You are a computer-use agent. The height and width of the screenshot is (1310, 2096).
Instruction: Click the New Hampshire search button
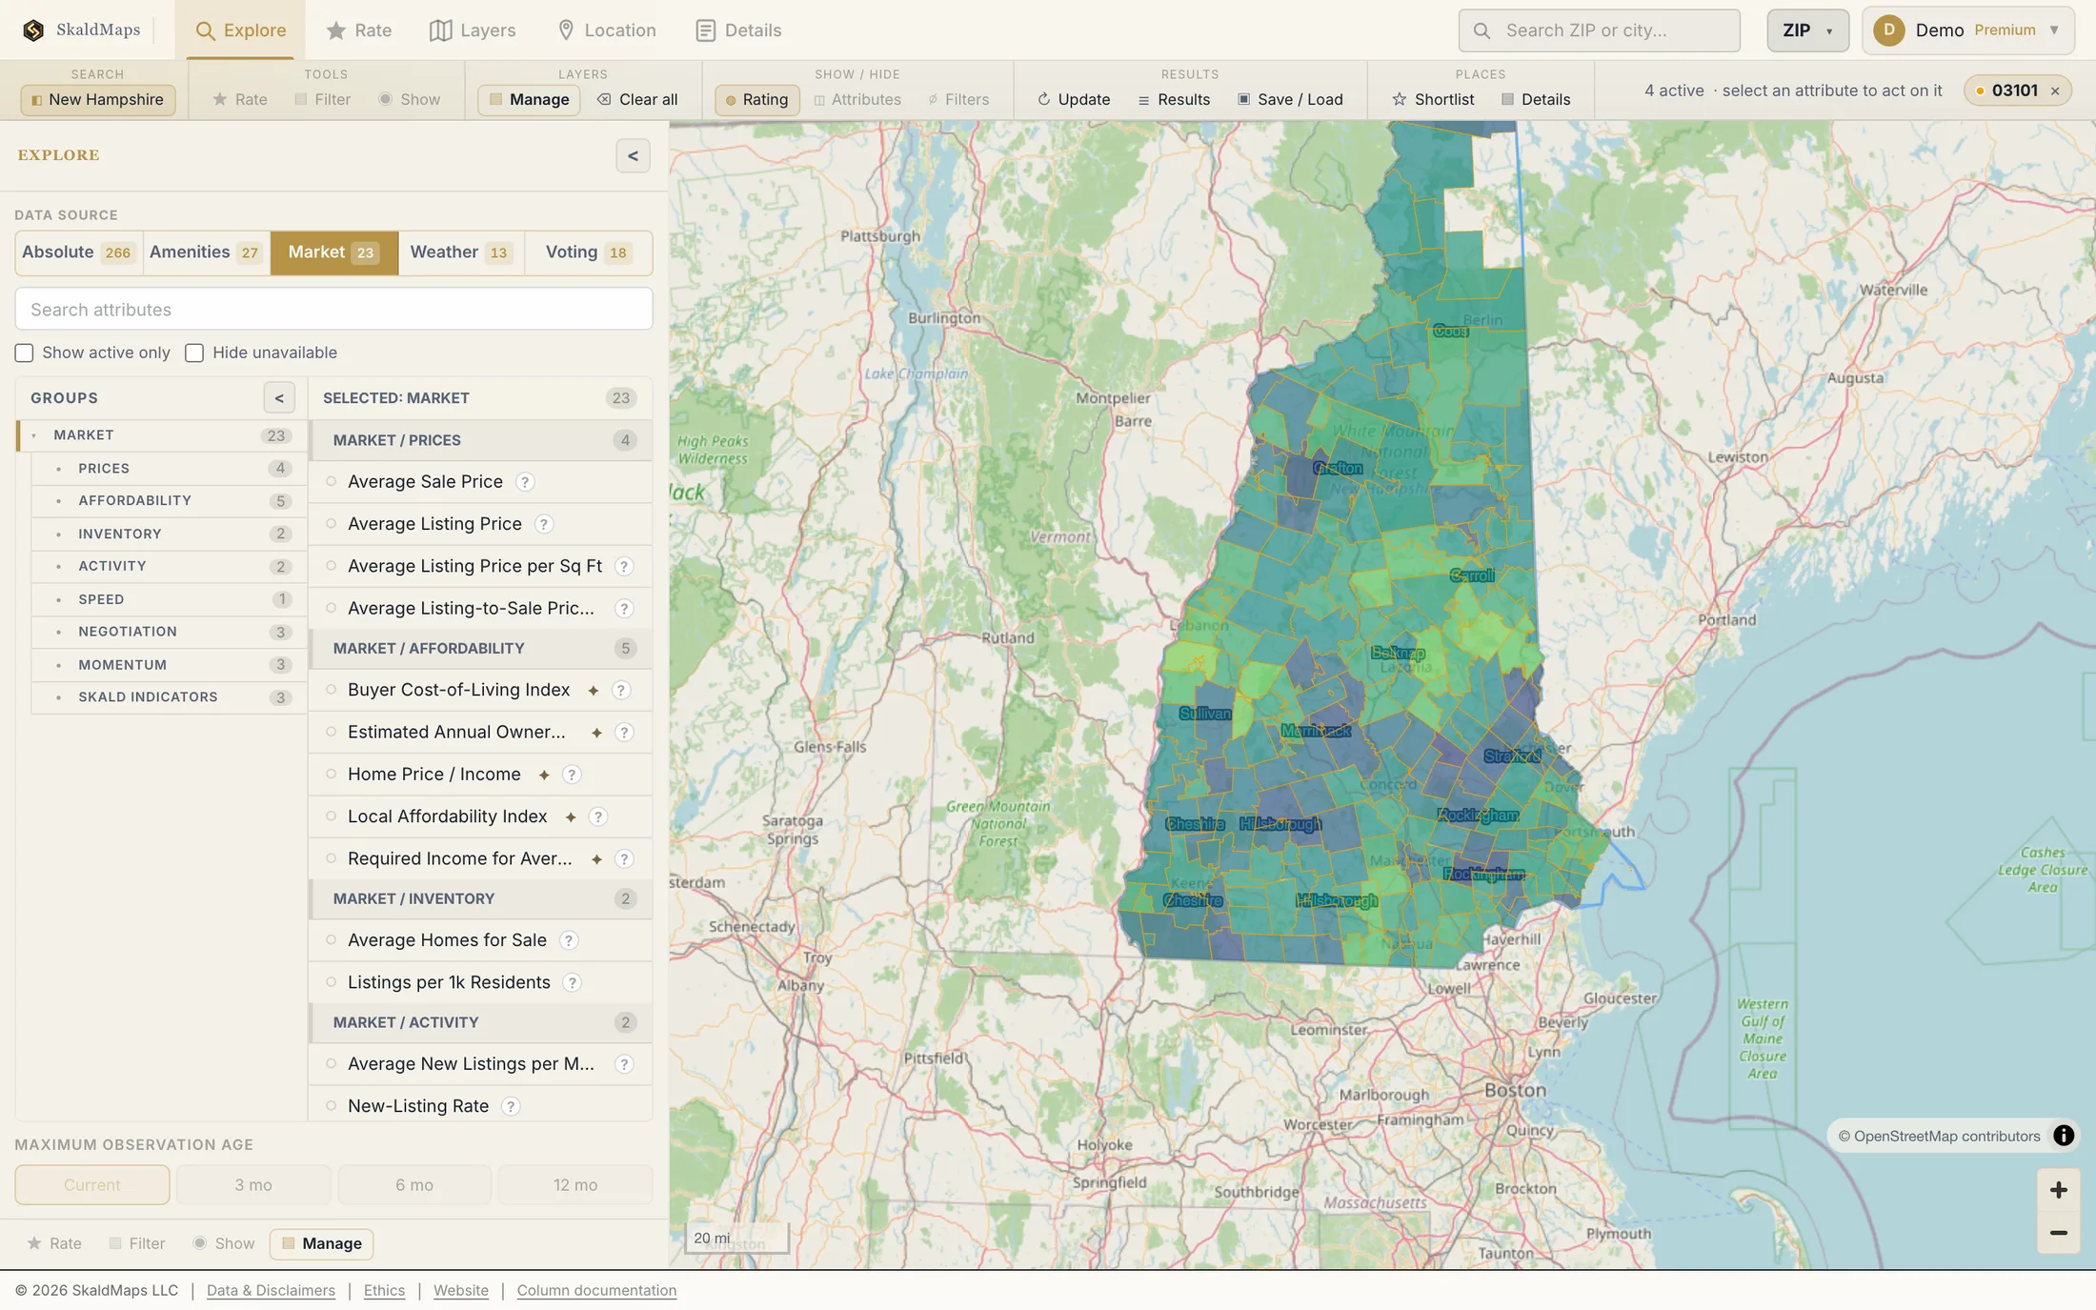(x=97, y=99)
